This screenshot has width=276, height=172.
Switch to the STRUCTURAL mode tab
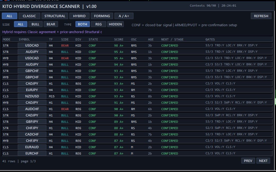pyautogui.click(x=55, y=16)
